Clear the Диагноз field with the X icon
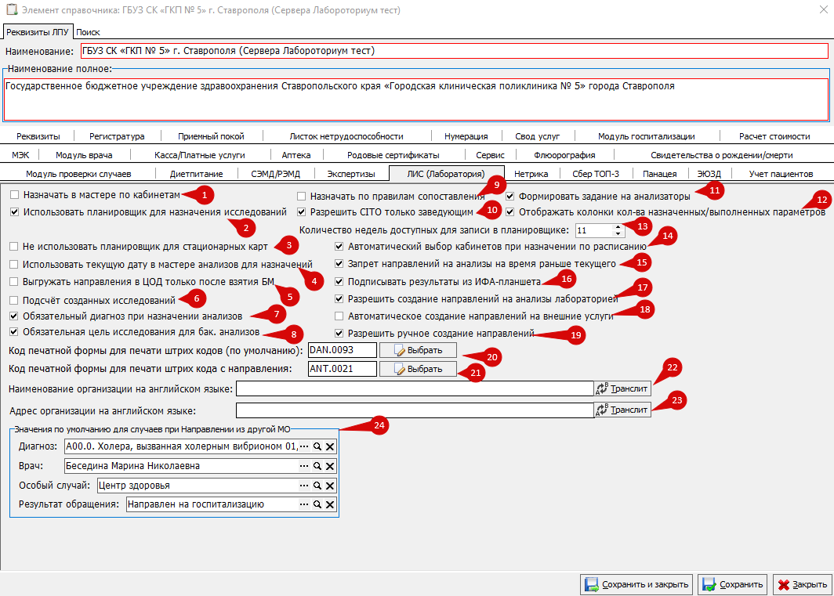Screen dimensions: 834x596 click(x=330, y=446)
